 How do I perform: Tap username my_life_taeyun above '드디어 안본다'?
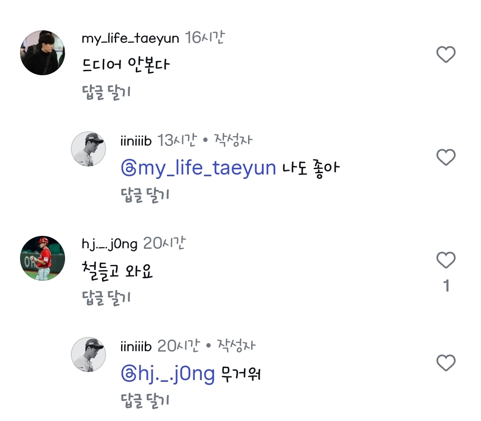(130, 39)
